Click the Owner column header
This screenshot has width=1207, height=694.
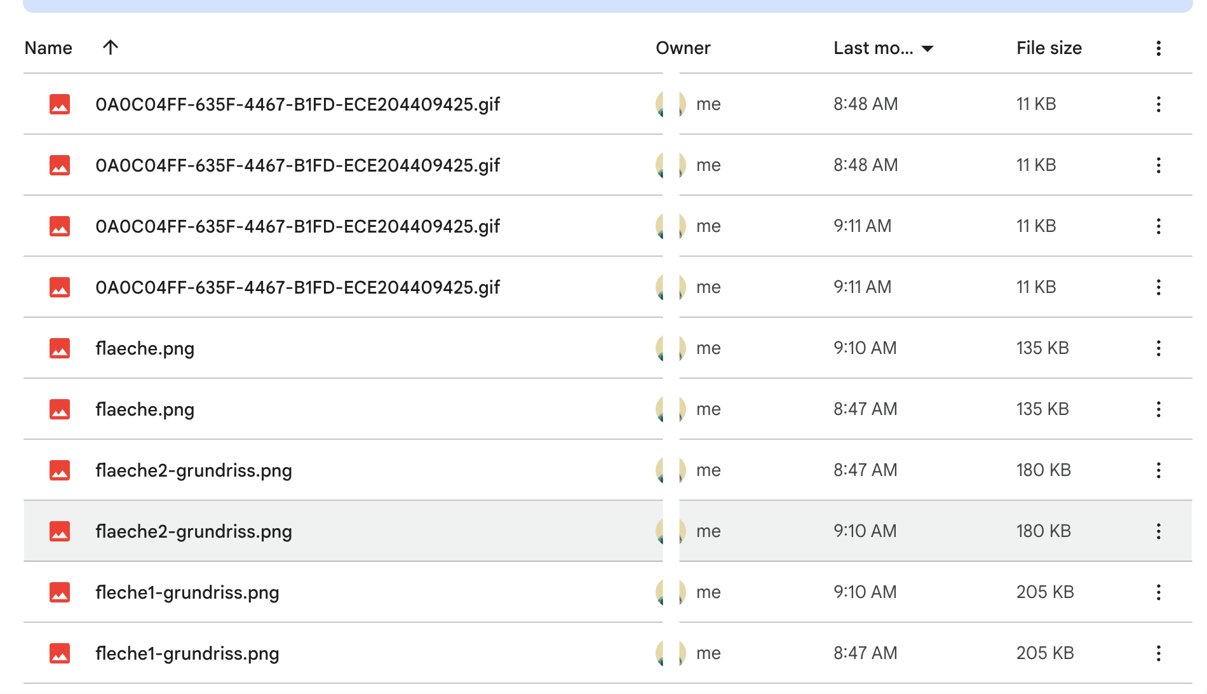683,48
